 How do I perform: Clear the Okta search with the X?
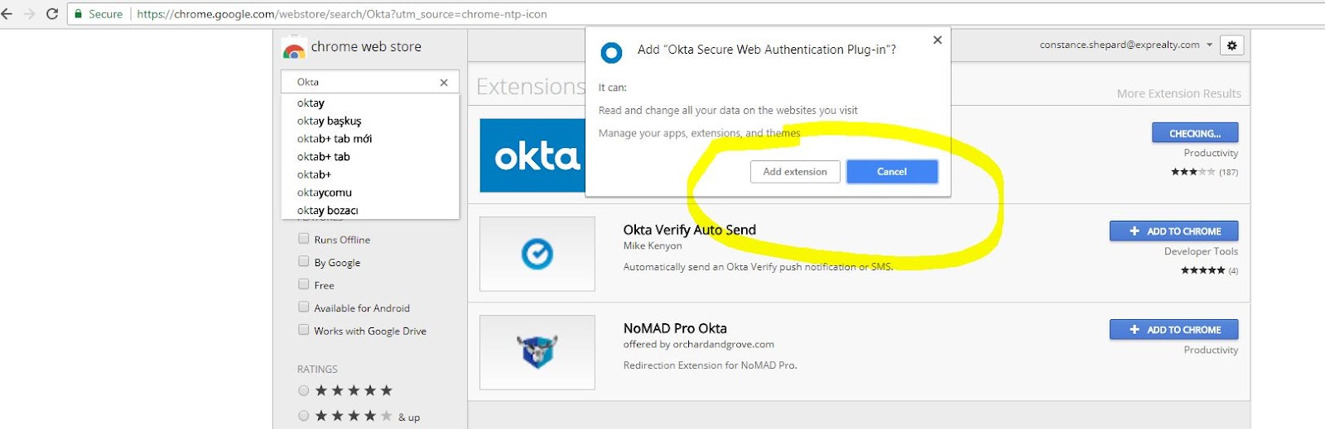(x=444, y=82)
